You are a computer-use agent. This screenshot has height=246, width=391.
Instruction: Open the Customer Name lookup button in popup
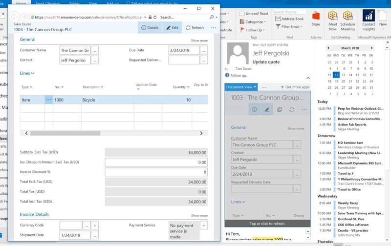coord(94,50)
